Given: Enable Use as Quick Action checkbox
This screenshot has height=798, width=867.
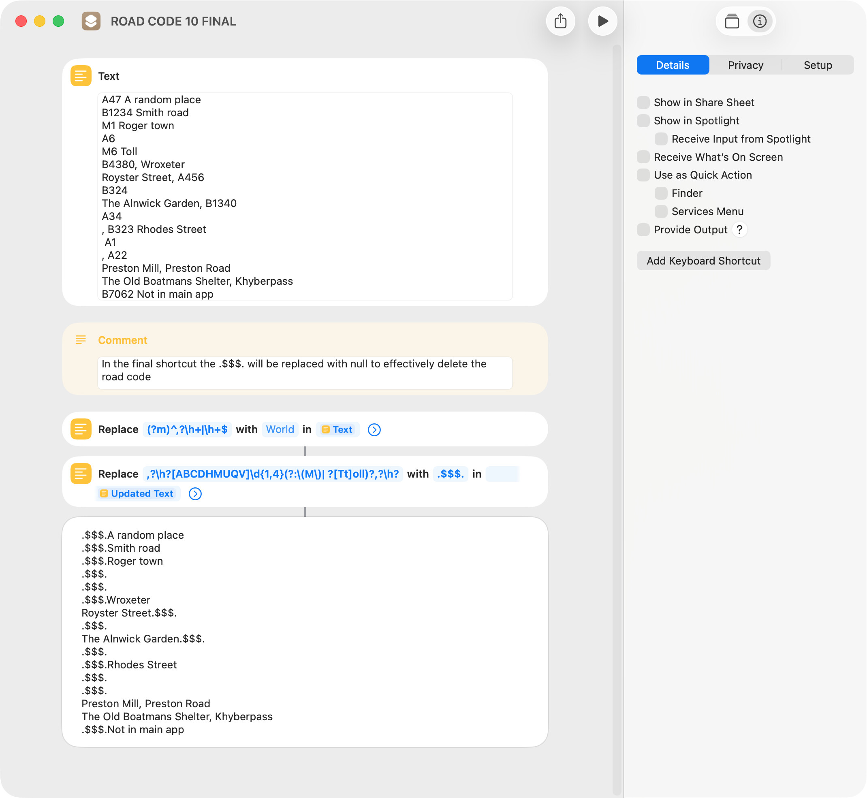Looking at the screenshot, I should (643, 175).
